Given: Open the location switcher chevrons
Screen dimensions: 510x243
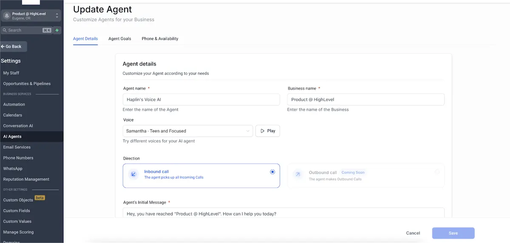Looking at the screenshot, I should pos(57,16).
